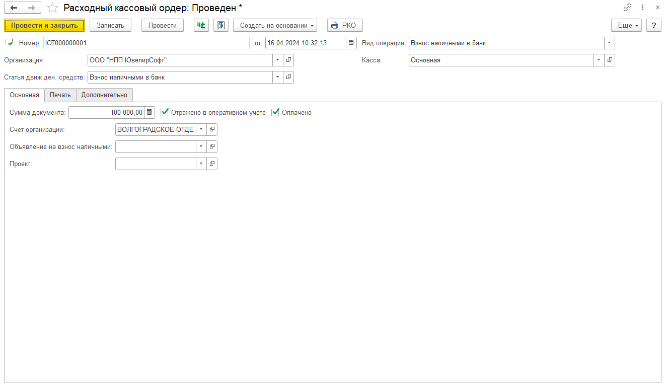The image size is (666, 386).
Task: Open the three-dot menu at top right
Action: (642, 8)
